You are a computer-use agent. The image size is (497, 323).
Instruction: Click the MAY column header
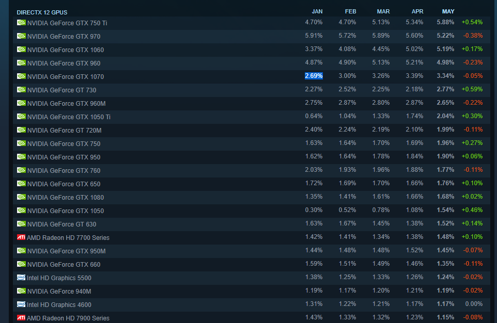[x=448, y=11]
